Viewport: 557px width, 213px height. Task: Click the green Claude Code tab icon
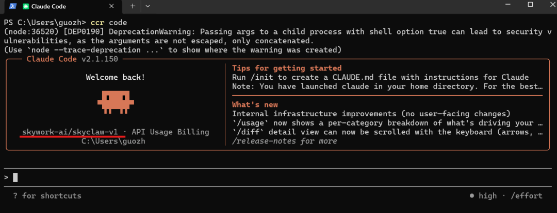pos(25,6)
